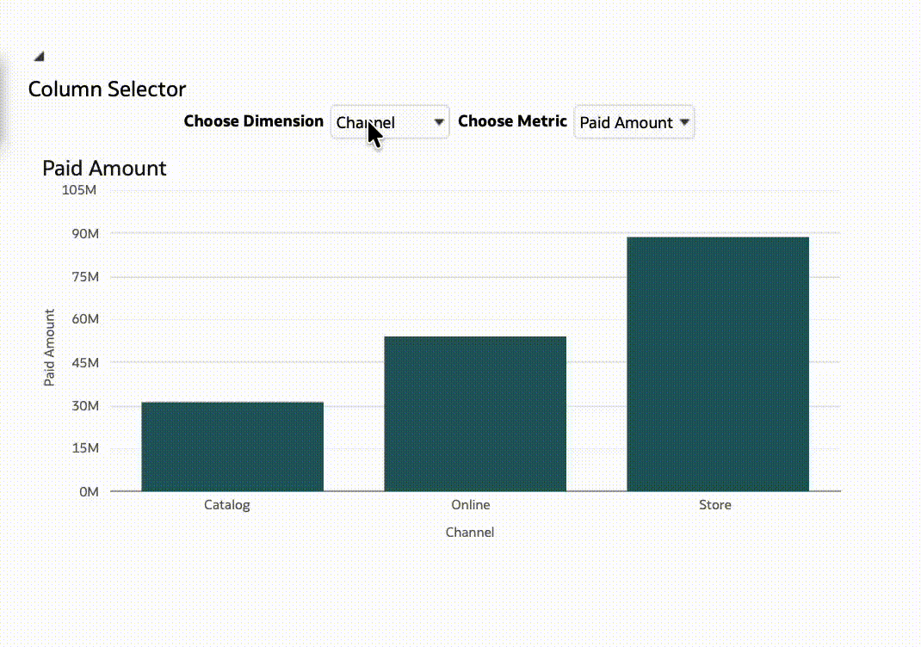The image size is (921, 647).
Task: Click the Channel dropdown arrow
Action: click(x=439, y=122)
